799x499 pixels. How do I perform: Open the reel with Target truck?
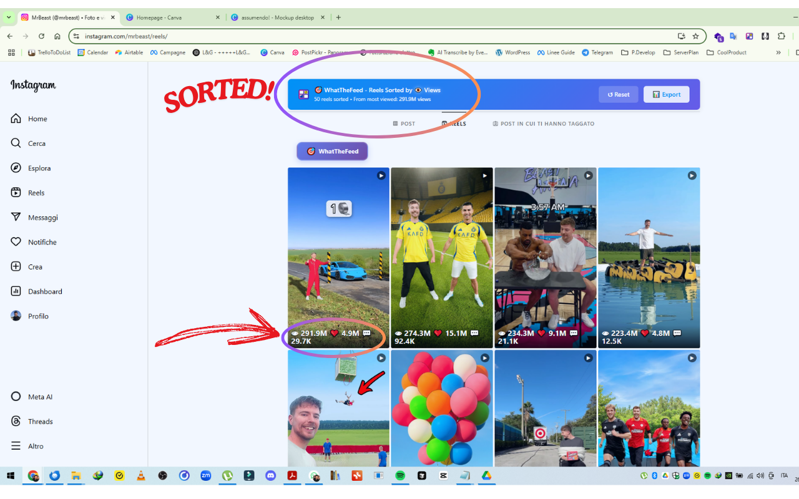(x=546, y=408)
